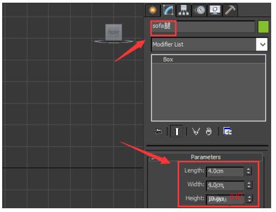This screenshot has width=276, height=212.
Task: Open the Create command panel tab
Action: [153, 10]
